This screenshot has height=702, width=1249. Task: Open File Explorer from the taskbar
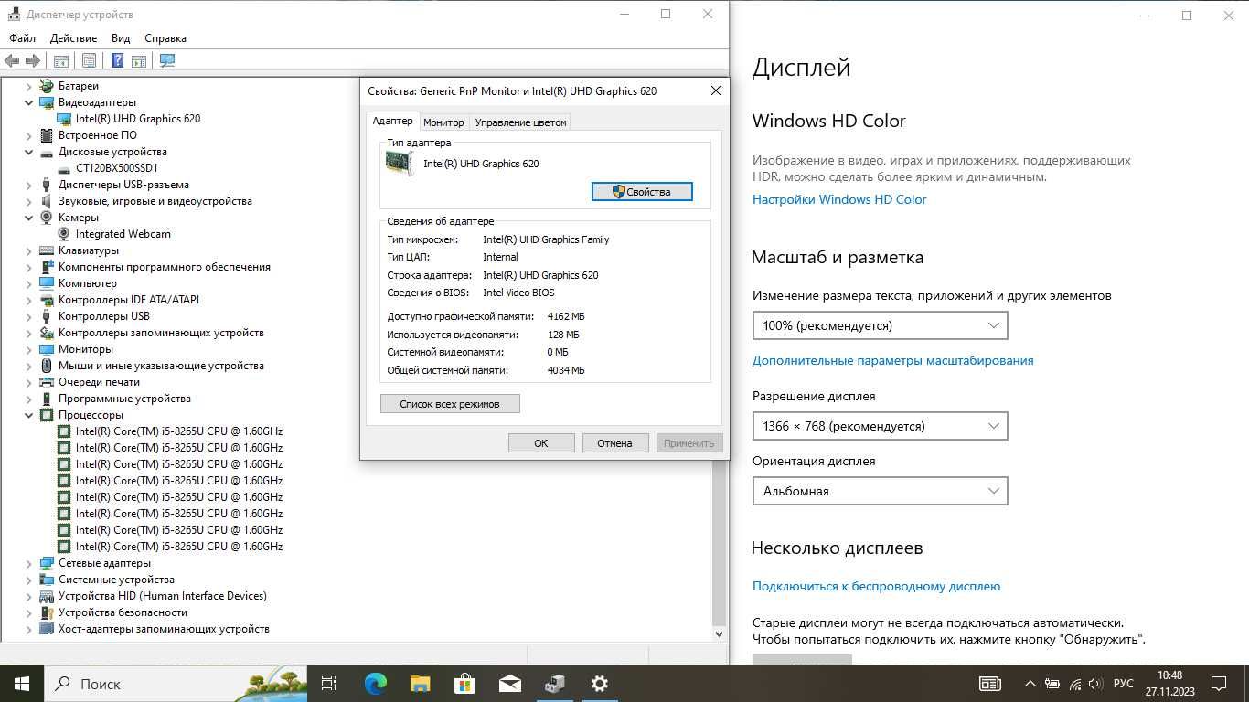[x=420, y=684]
